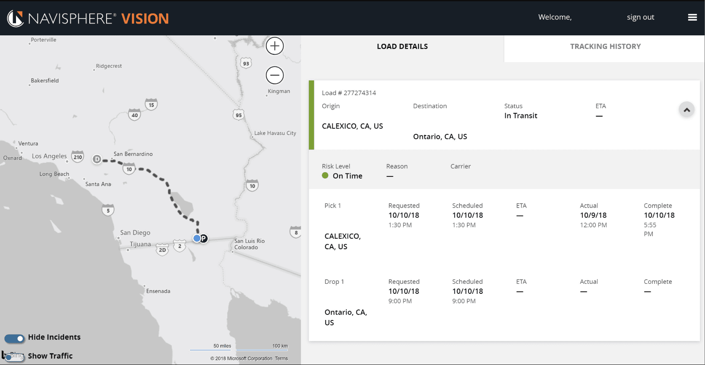Click Drop 1 label
The width and height of the screenshot is (705, 365).
[x=334, y=282]
